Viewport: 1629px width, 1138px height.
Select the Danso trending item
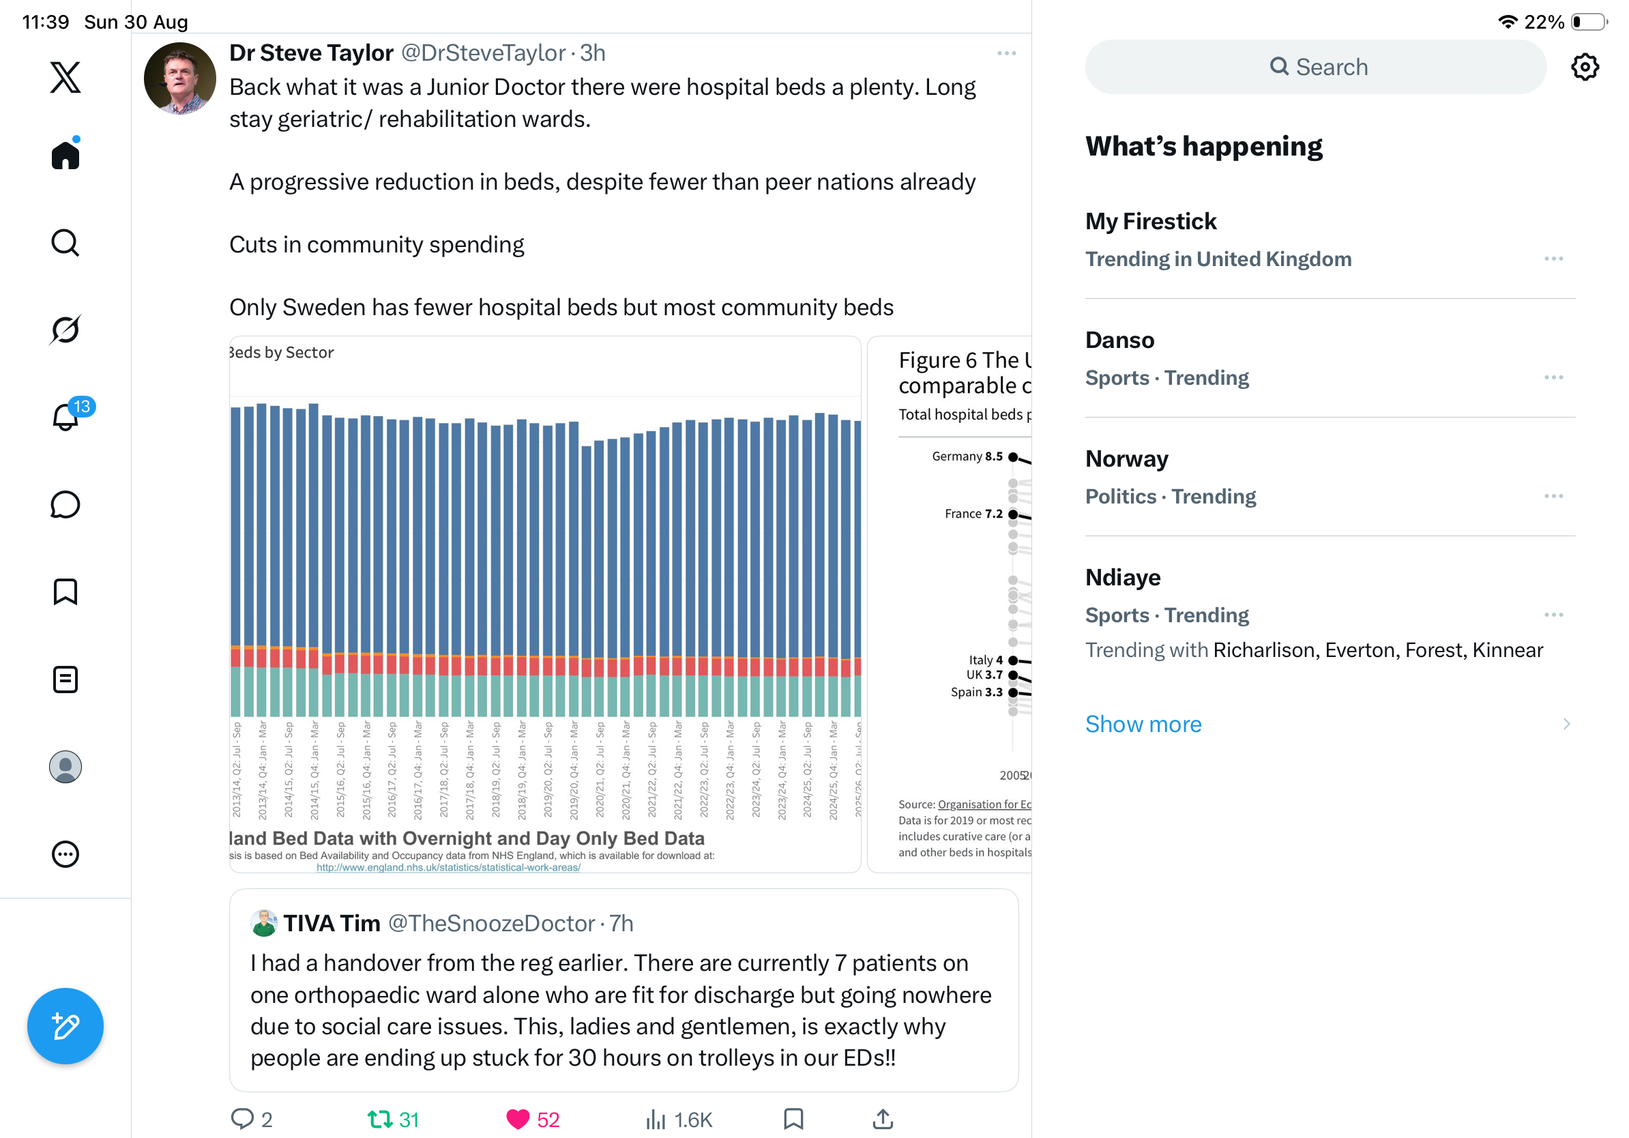pos(1330,358)
